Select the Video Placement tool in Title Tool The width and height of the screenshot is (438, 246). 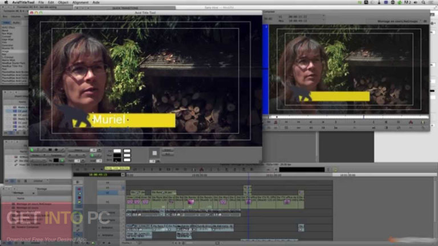[44, 150]
